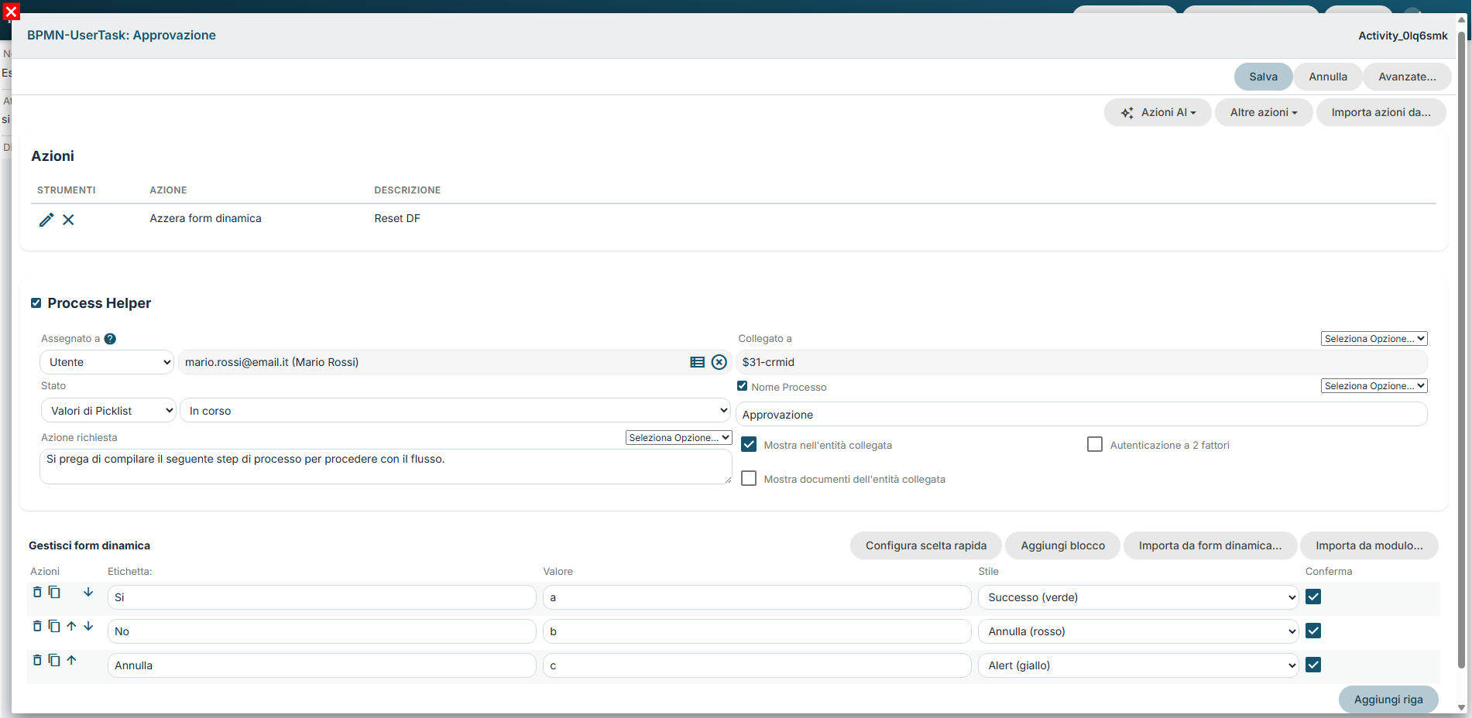Open user list picker for Assegnato a
Screen dimensions: 1472x718
pyautogui.click(x=697, y=362)
